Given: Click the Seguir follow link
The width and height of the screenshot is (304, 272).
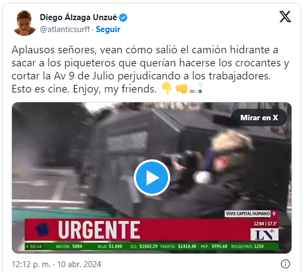Looking at the screenshot, I should pyautogui.click(x=108, y=29).
